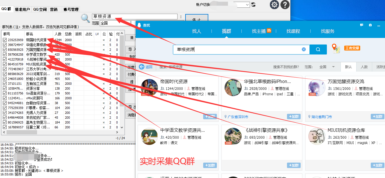Open 中学语文教学资源 group avatar
This screenshot has height=178, width=385.
[149, 136]
